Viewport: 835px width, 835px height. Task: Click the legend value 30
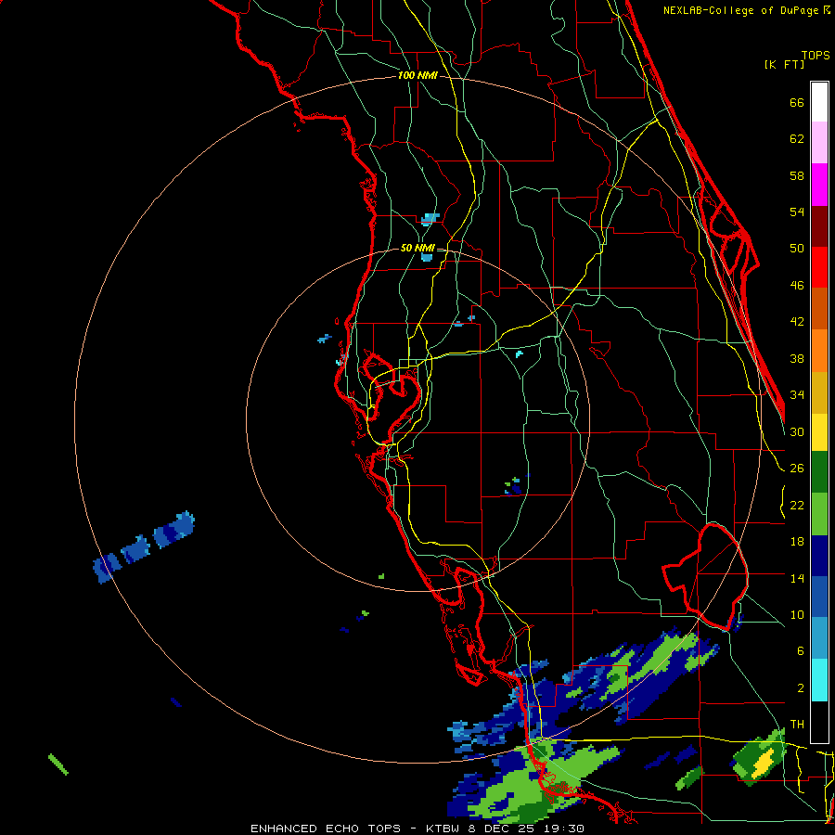797,431
